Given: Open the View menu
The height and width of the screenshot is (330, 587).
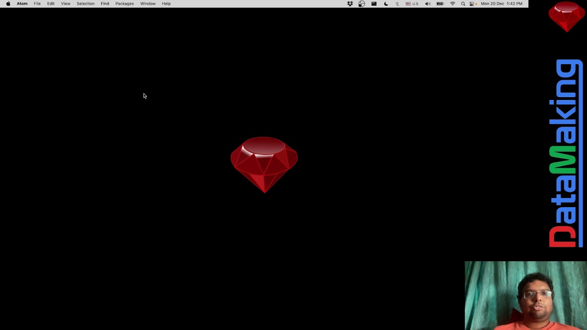Looking at the screenshot, I should click(66, 4).
